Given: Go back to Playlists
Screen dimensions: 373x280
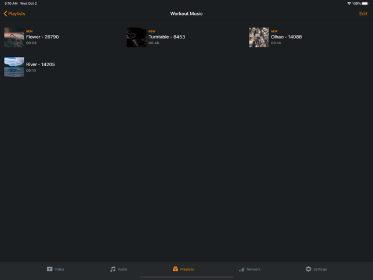Looking at the screenshot, I should click(15, 13).
